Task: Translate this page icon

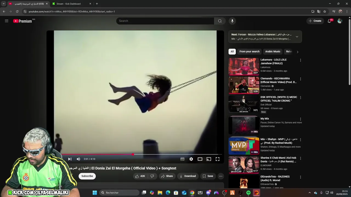Action: pos(319,11)
